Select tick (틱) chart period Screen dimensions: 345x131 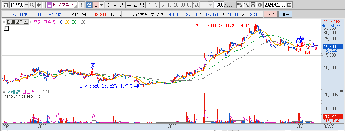(x=142, y=5)
